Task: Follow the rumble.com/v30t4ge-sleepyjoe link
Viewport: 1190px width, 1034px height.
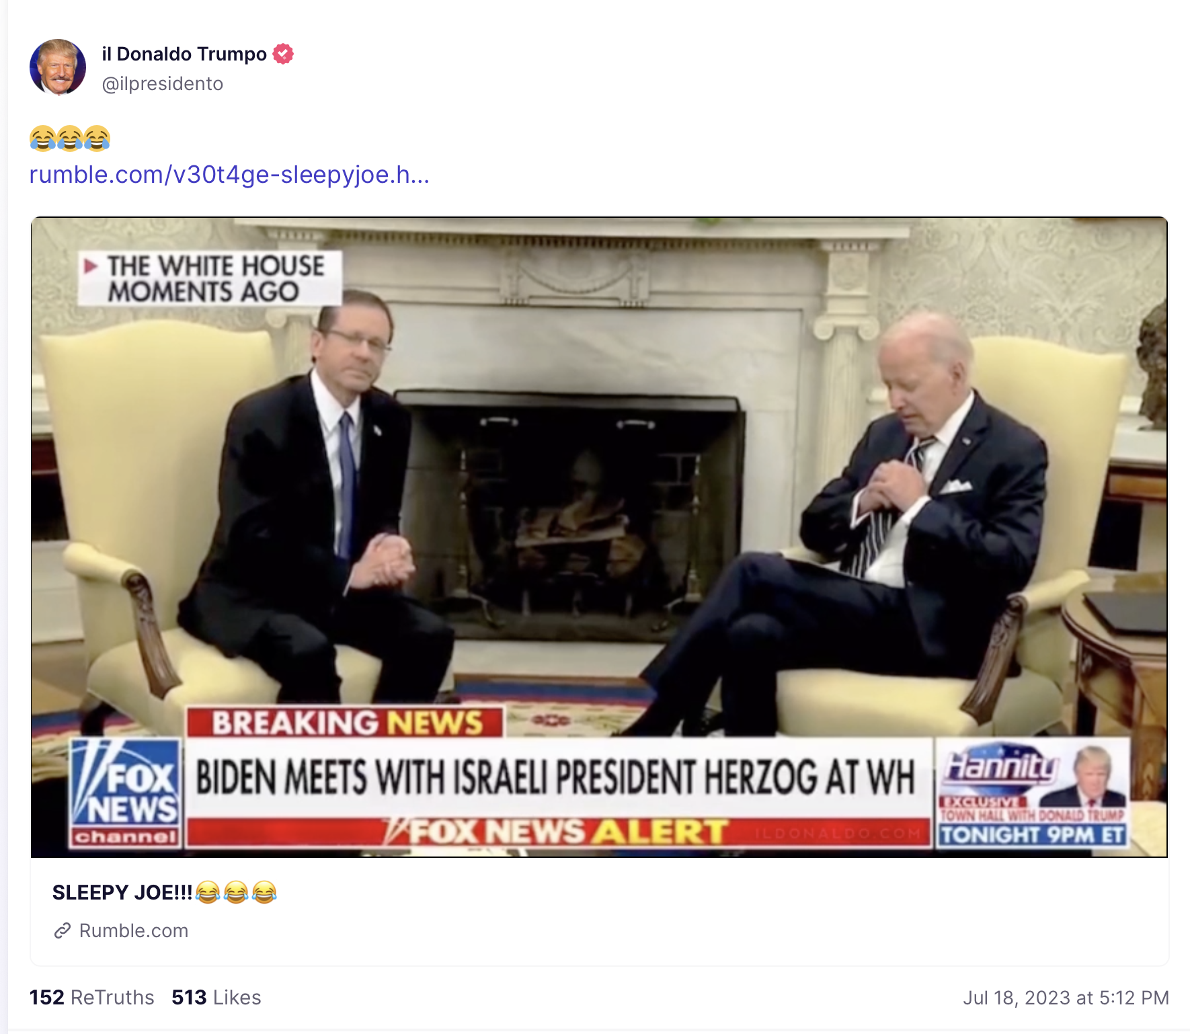Action: click(229, 175)
